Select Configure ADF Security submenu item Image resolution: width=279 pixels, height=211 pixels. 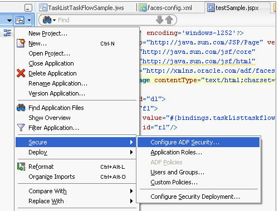[198, 142]
